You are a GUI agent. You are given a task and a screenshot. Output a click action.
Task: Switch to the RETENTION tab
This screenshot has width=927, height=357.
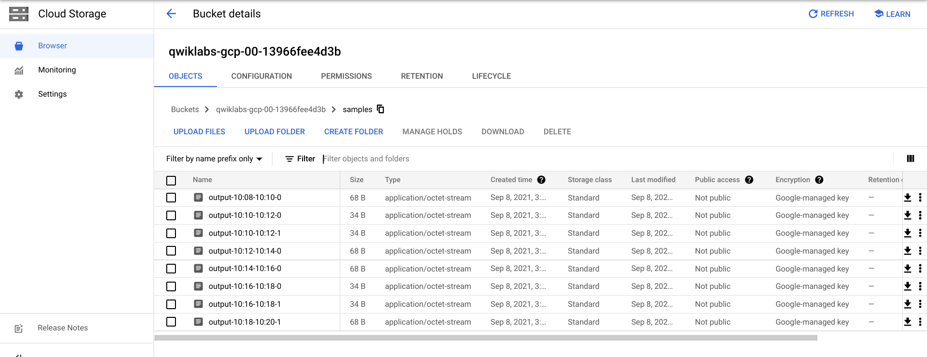click(422, 76)
